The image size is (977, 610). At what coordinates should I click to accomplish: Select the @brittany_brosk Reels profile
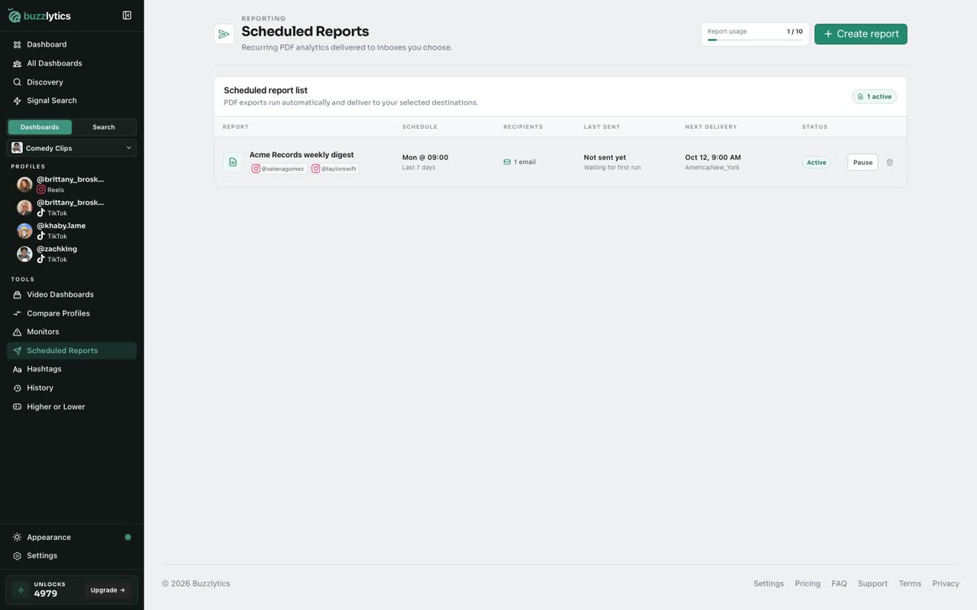click(72, 185)
